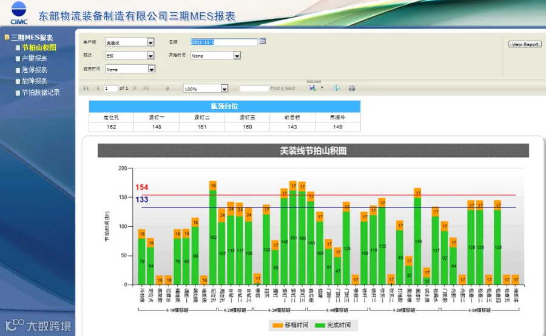Click the 前后桥 column cell

click(x=292, y=117)
